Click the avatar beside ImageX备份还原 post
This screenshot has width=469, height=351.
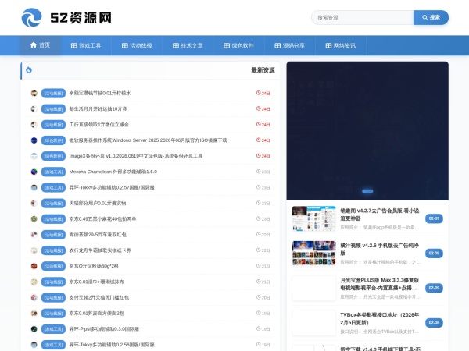click(34, 156)
